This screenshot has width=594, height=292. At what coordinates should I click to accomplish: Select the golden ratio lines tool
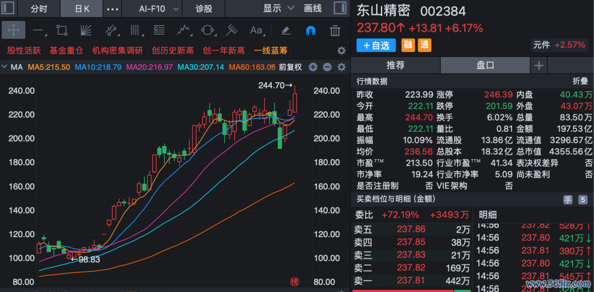(159, 30)
